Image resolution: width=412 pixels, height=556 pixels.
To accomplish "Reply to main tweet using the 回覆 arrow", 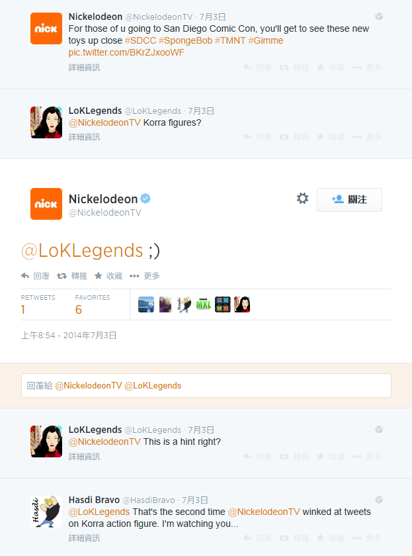I will pyautogui.click(x=35, y=276).
